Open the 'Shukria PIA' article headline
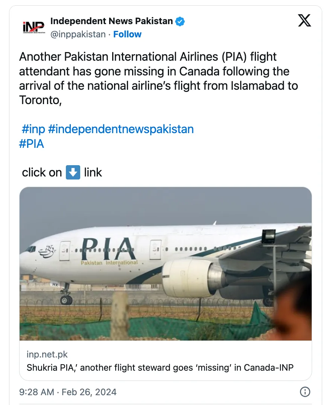 click(x=160, y=367)
